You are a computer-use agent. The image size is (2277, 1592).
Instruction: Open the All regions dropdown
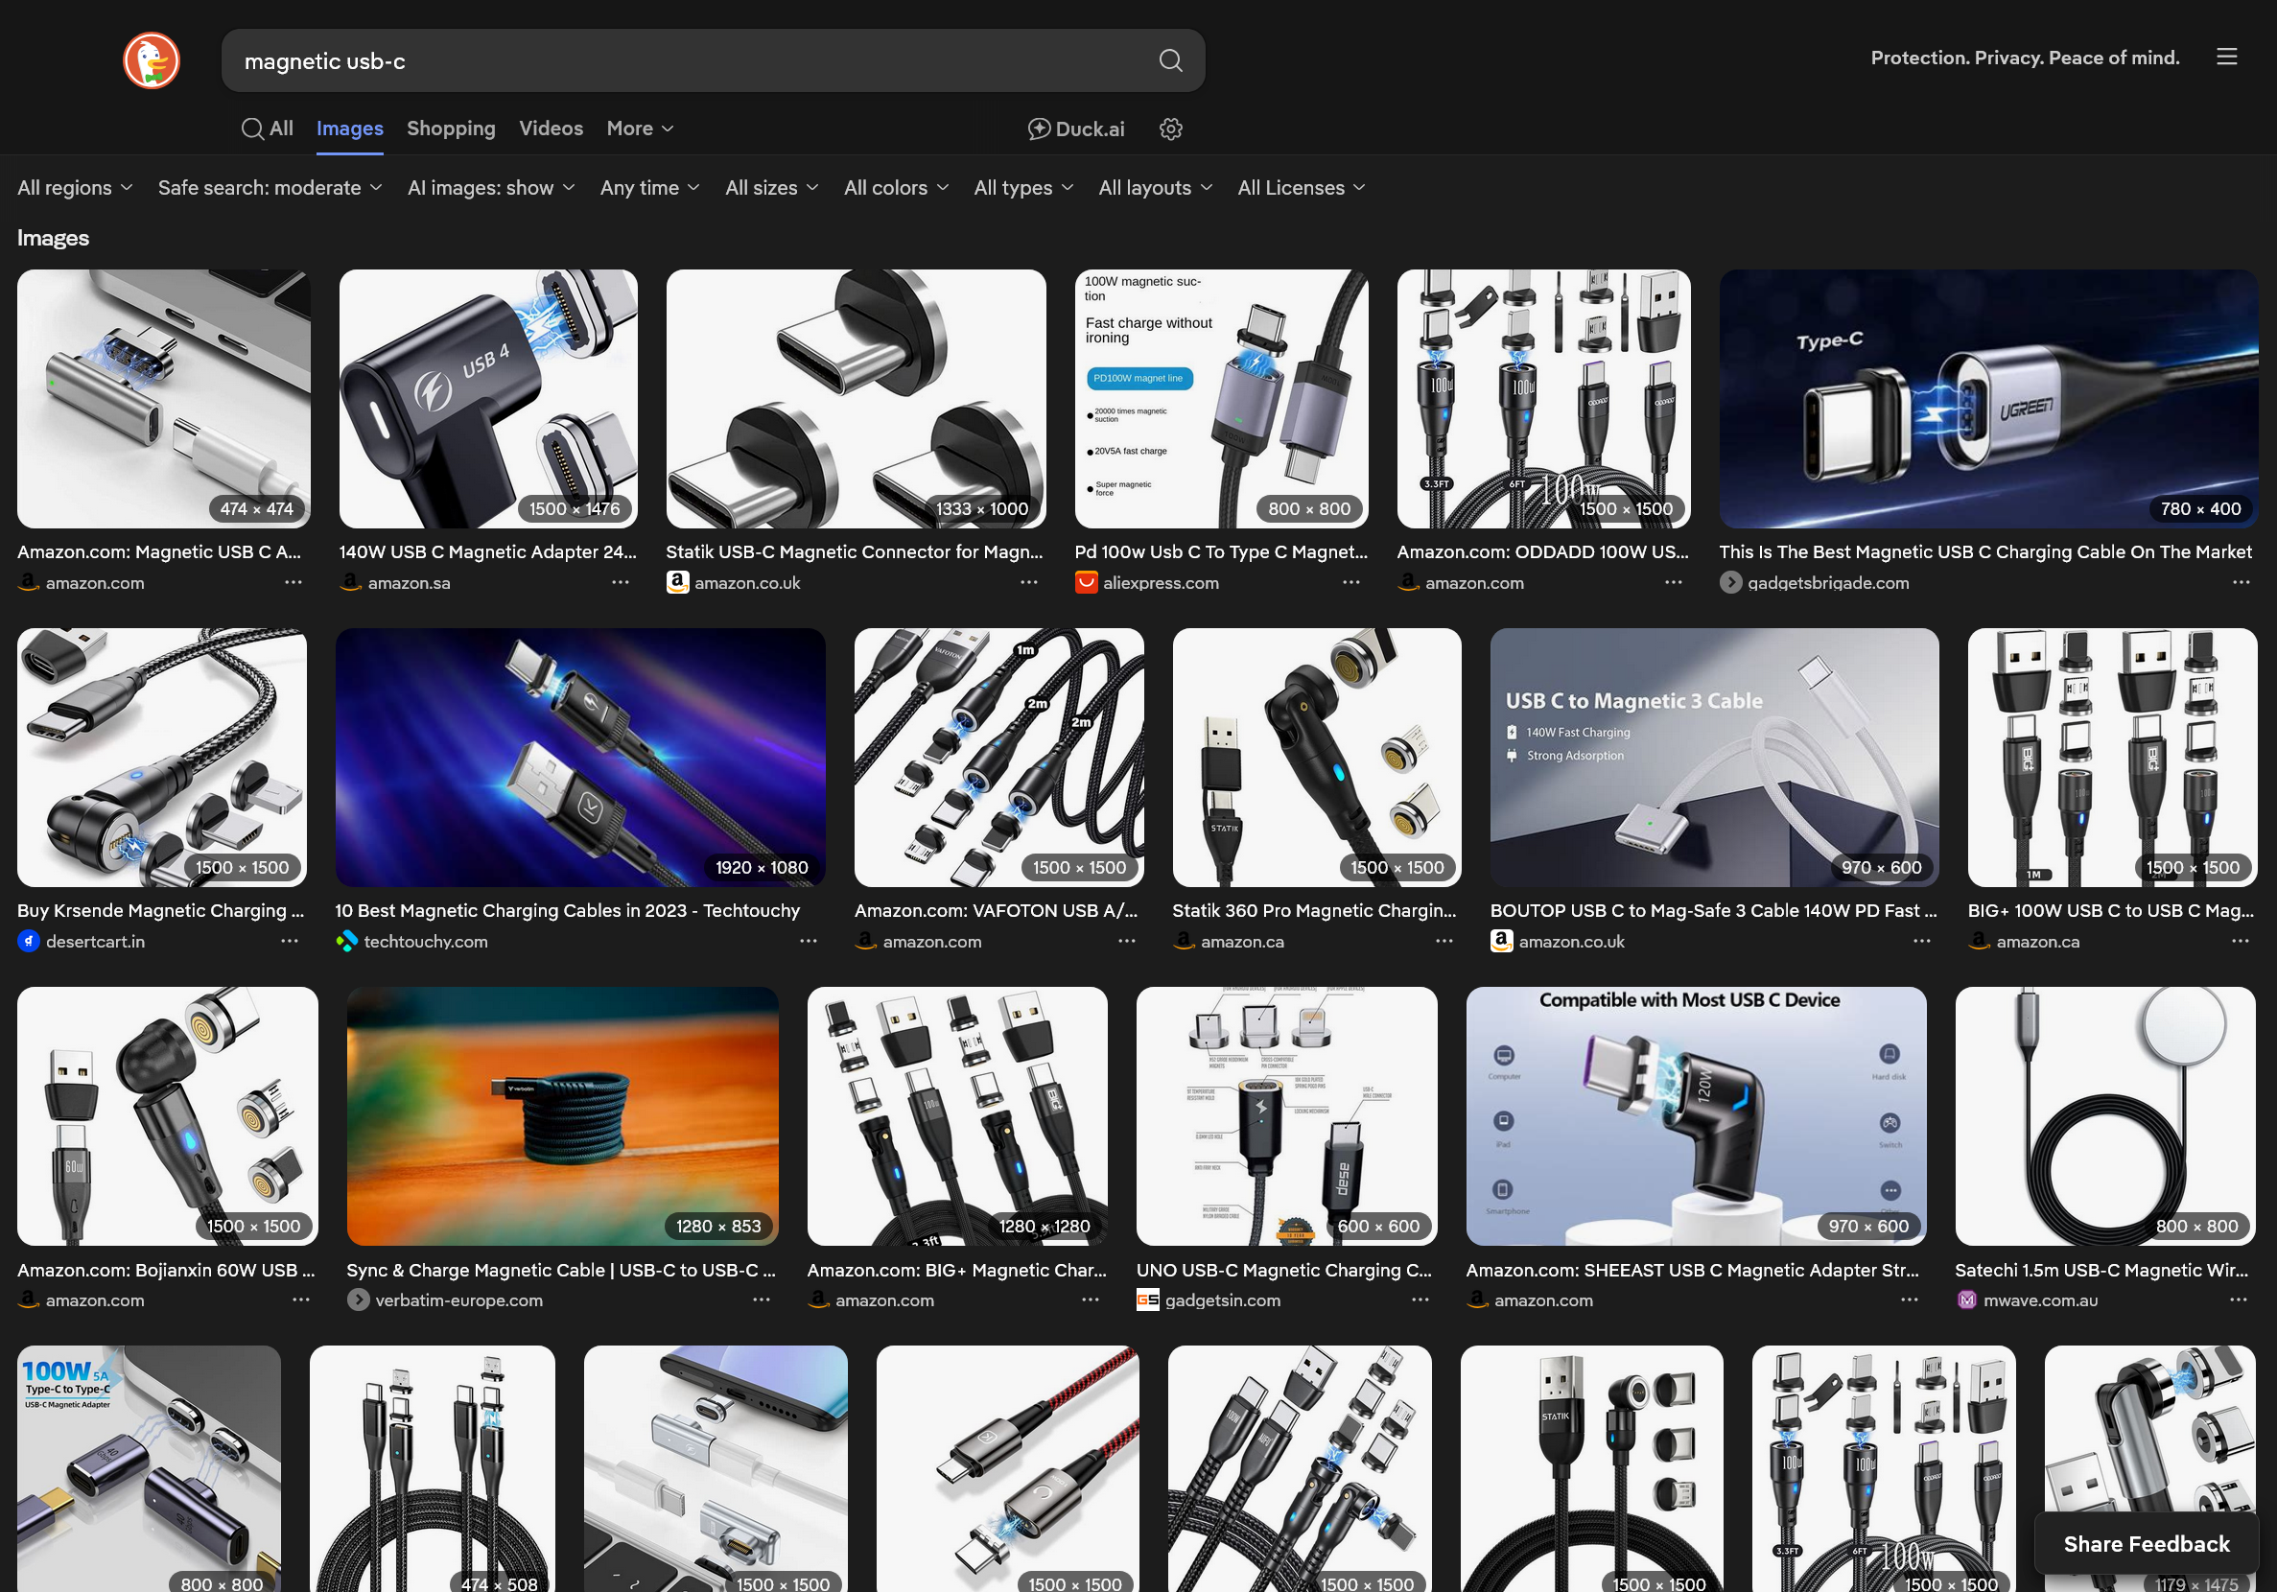click(75, 187)
